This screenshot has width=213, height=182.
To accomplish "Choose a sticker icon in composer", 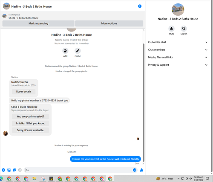I will 14,170.
